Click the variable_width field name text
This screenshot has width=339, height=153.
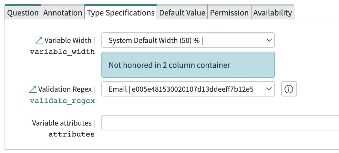click(x=62, y=52)
